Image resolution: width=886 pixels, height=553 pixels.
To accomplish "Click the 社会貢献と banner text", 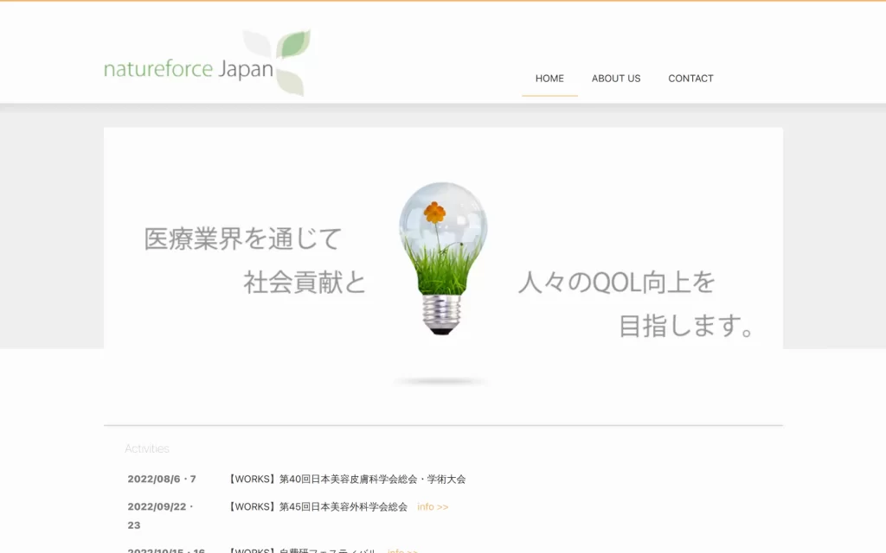I will pos(305,283).
